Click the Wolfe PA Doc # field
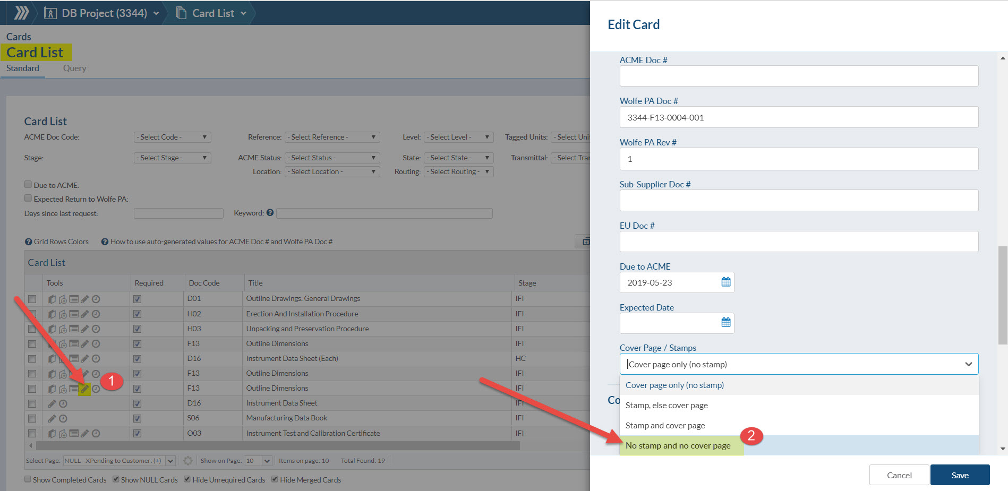 click(799, 117)
